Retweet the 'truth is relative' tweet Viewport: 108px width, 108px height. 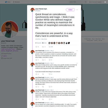coord(43,99)
